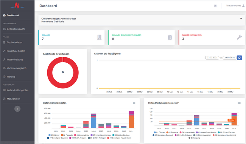This screenshot has height=144, width=246.
Task: Open the Instandhaltungsplan page link
Action: (17, 90)
